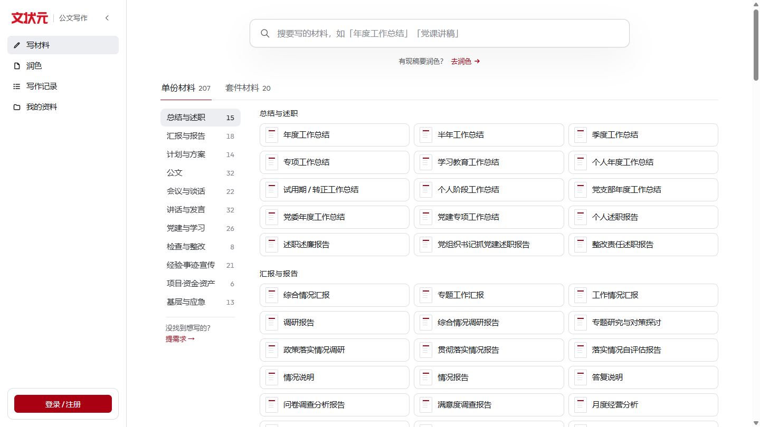Click the document icon of 月度经营分析
The height and width of the screenshot is (427, 760).
581,405
